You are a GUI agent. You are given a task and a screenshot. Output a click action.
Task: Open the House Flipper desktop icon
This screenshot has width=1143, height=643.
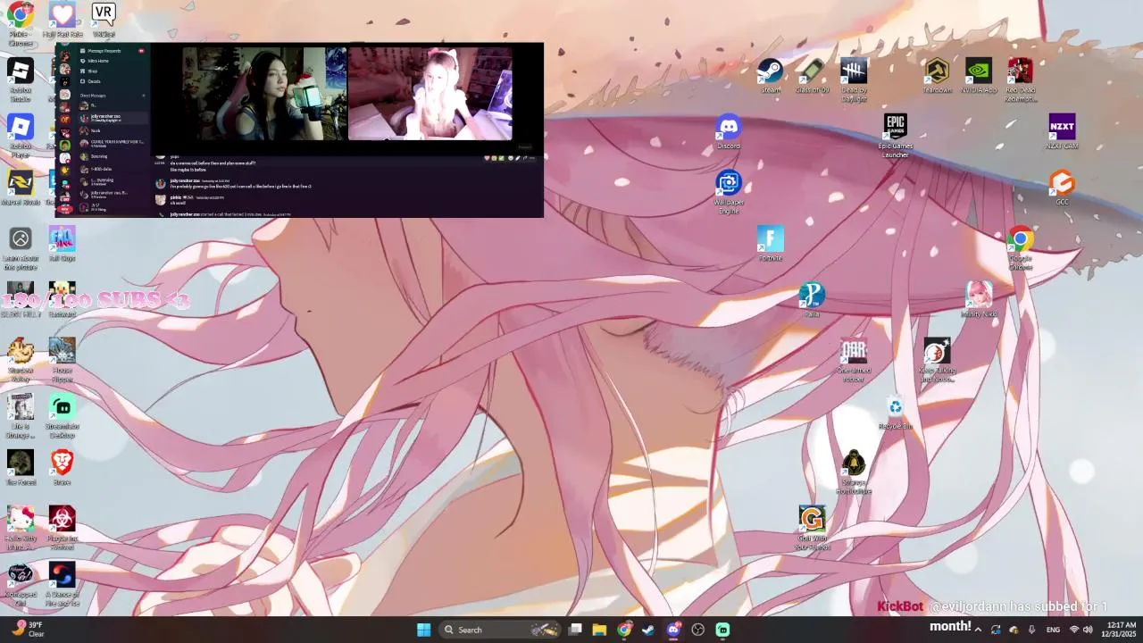tap(62, 361)
